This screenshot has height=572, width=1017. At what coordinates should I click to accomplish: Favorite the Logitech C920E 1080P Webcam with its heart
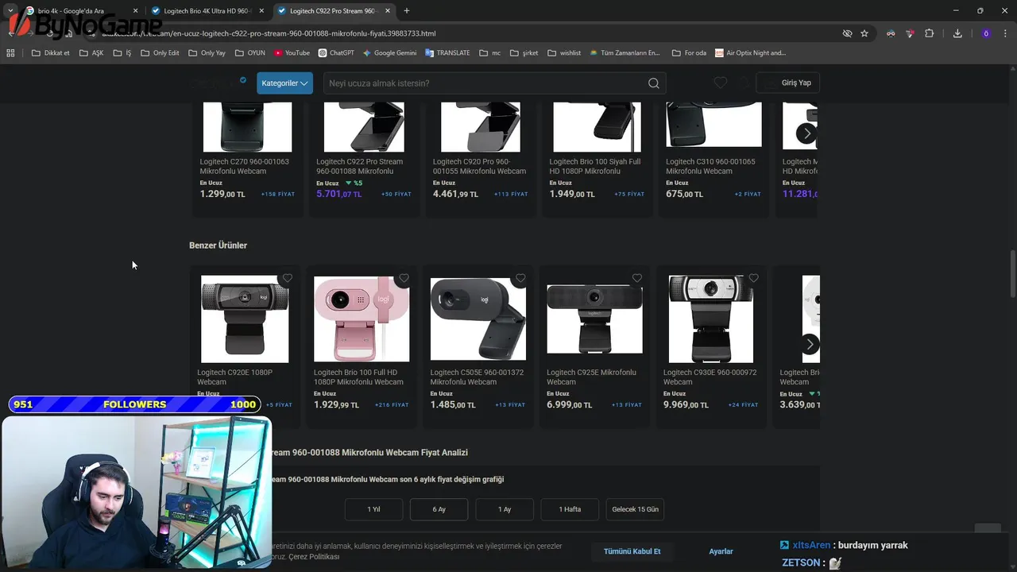pyautogui.click(x=288, y=278)
